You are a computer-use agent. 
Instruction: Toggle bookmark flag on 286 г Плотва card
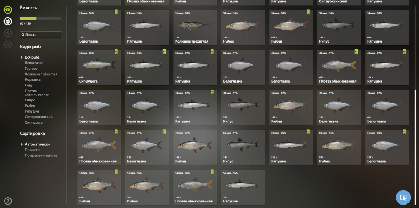coord(212,172)
